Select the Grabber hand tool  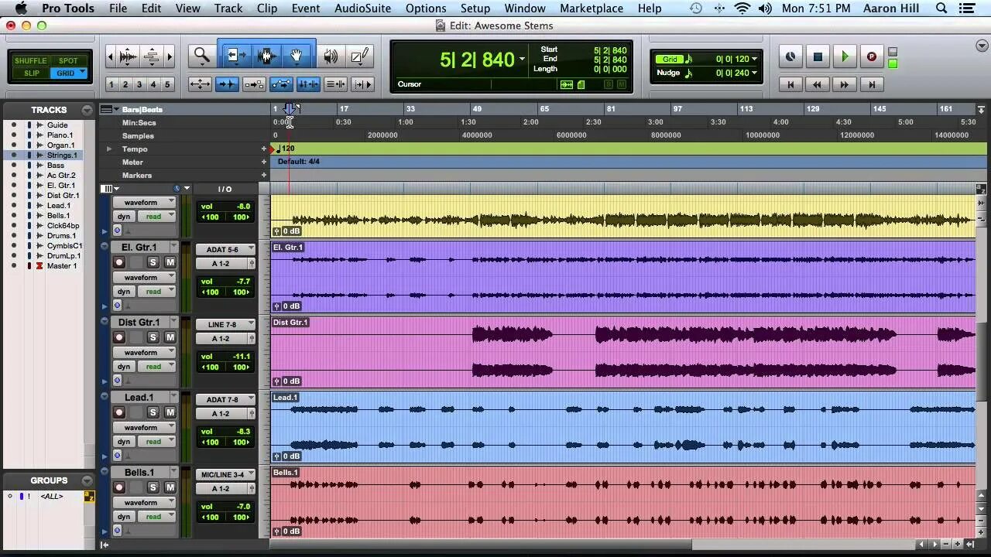coord(297,56)
